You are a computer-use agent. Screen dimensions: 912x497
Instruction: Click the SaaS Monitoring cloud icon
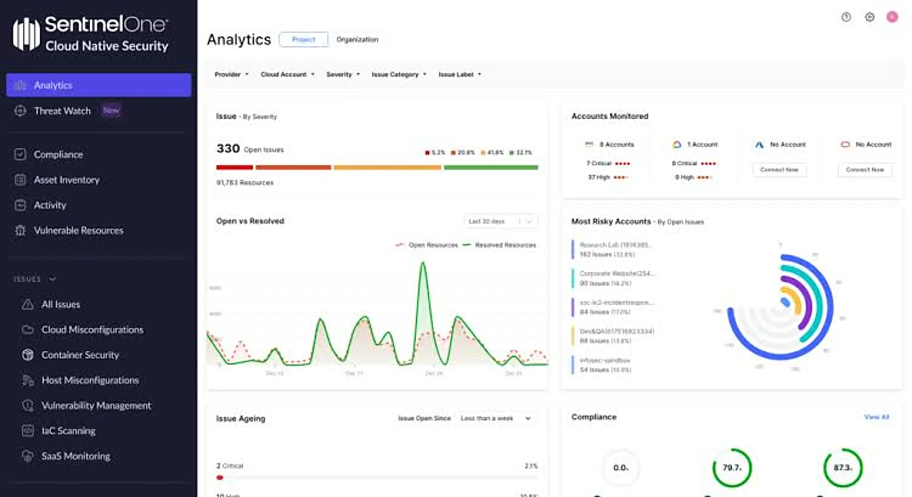coord(27,456)
